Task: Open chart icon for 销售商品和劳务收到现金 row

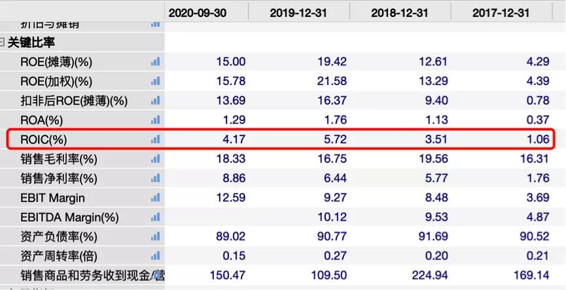Action: click(x=156, y=276)
